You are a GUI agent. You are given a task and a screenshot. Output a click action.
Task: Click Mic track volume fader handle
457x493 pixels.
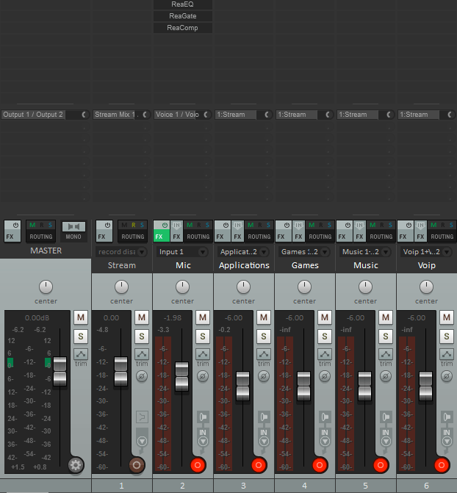point(181,376)
